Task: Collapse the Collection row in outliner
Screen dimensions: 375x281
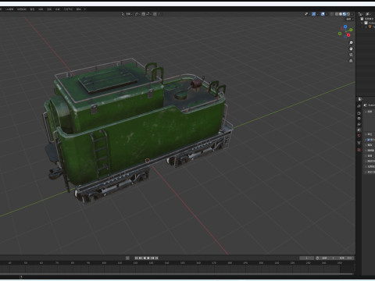Action: [x=362, y=23]
